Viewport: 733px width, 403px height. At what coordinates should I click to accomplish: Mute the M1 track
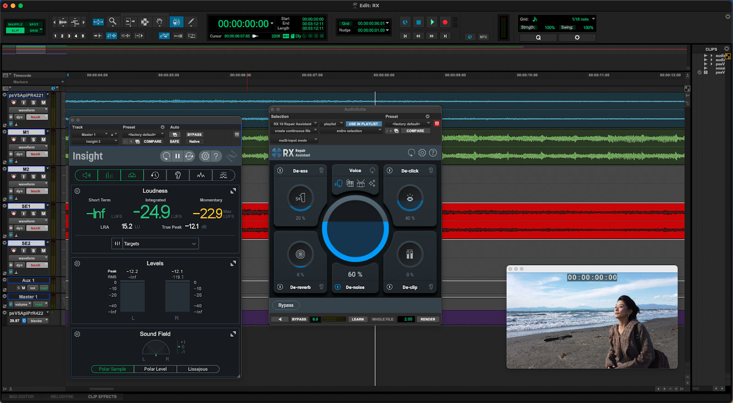tap(44, 140)
